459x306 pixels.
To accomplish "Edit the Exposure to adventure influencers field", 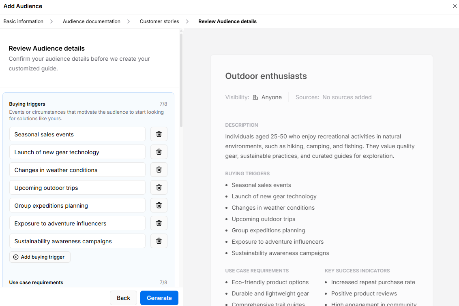I will (77, 223).
